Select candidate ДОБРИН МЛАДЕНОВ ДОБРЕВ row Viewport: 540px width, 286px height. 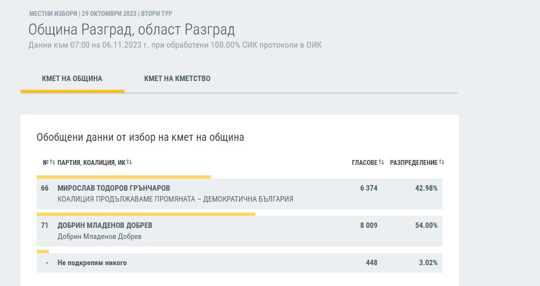click(105, 225)
